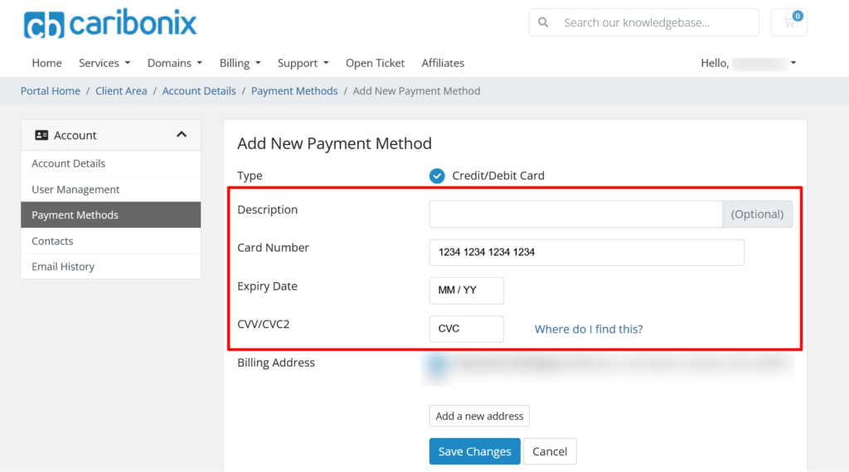Go to Open Ticket in navigation
This screenshot has height=472, width=849.
(375, 63)
